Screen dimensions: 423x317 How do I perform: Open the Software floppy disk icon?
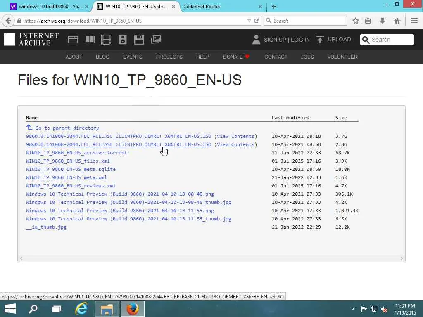click(x=139, y=40)
